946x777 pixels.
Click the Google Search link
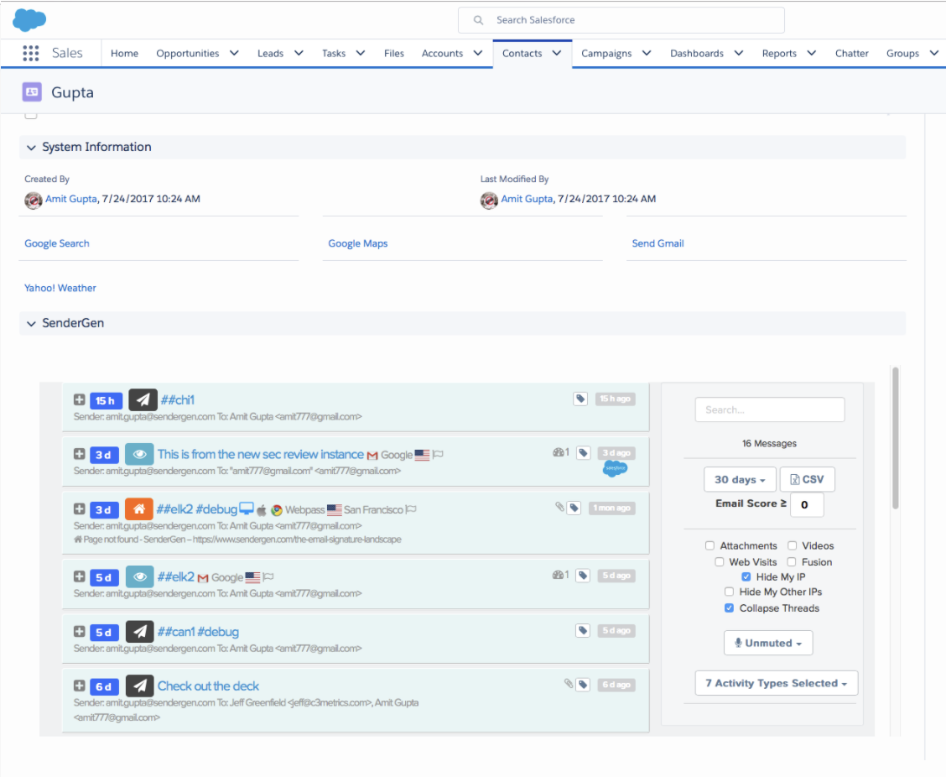pyautogui.click(x=57, y=243)
